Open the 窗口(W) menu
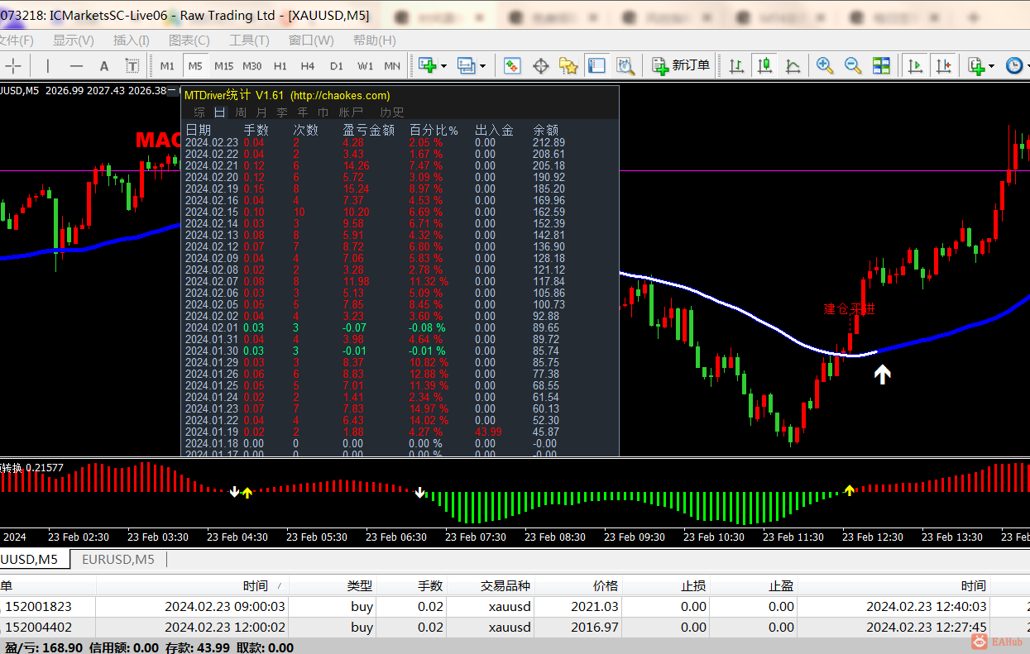Viewport: 1030px width, 654px height. coord(311,40)
